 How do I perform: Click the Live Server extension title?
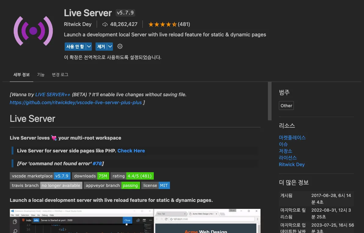pos(88,13)
